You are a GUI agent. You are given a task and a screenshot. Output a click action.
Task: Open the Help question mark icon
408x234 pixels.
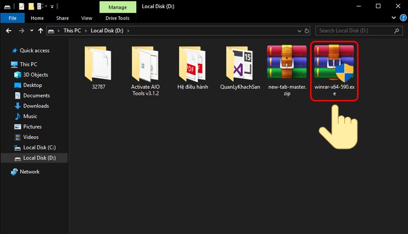[403, 18]
